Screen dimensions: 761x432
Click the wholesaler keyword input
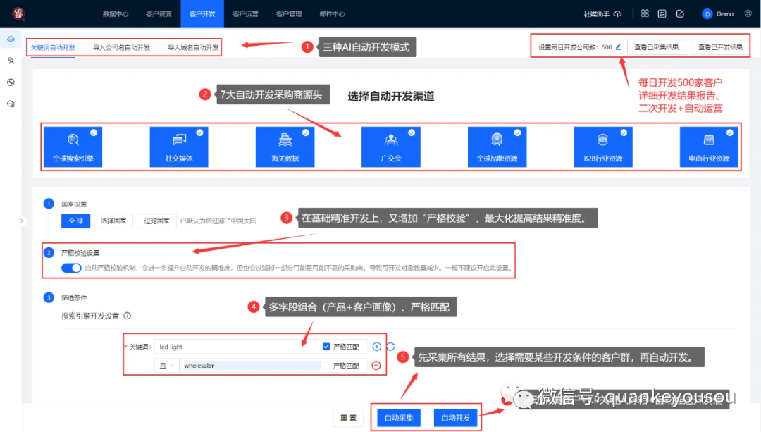tap(250, 366)
